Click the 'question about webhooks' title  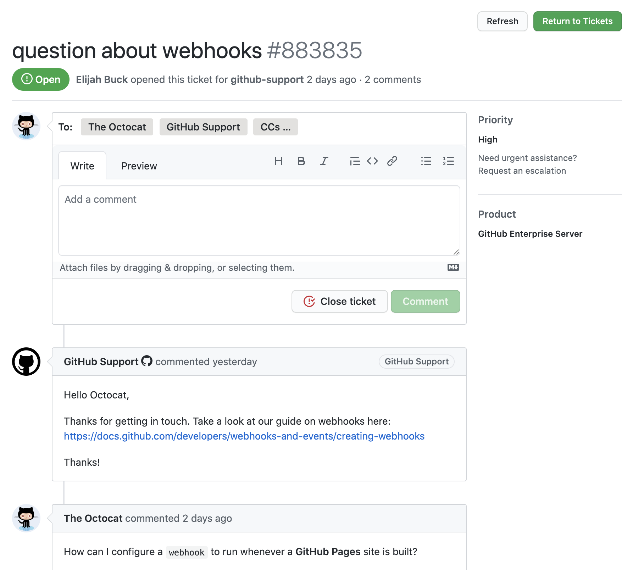pos(137,50)
